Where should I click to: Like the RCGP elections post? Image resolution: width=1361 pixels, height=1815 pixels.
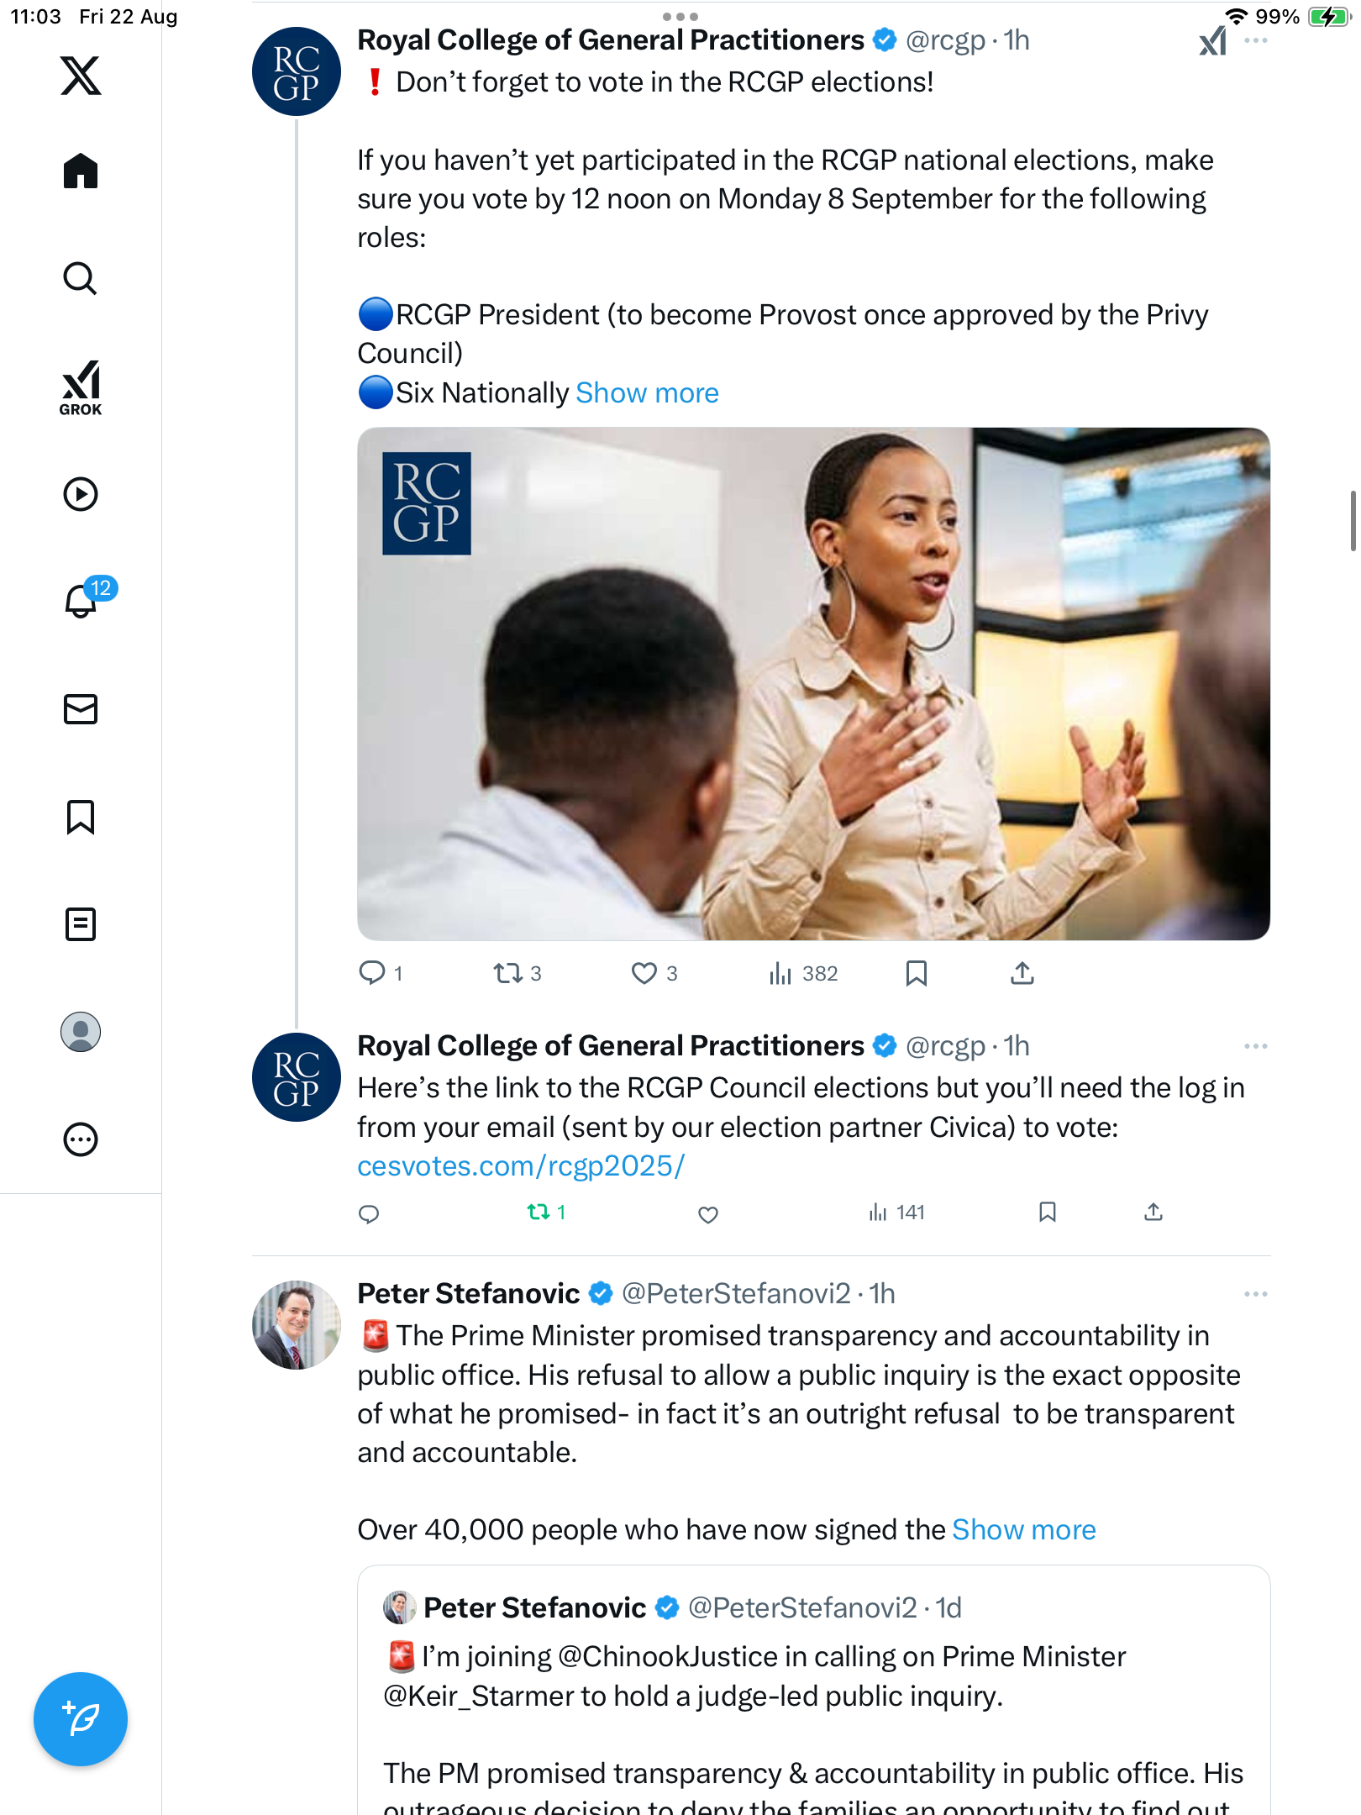point(644,973)
